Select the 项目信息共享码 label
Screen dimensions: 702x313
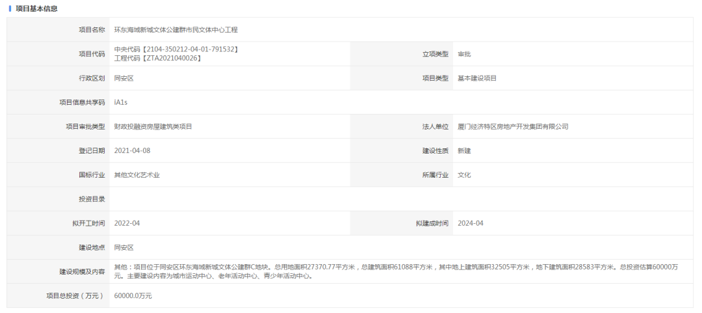[x=83, y=102]
